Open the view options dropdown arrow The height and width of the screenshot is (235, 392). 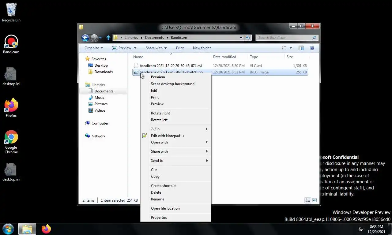tap(291, 48)
